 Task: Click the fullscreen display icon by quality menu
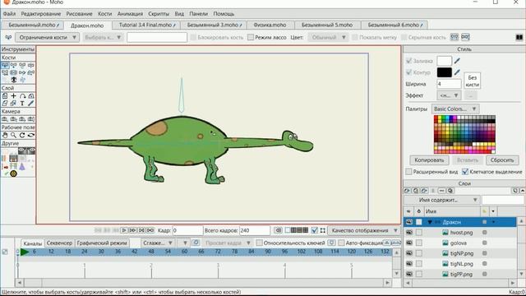click(323, 230)
